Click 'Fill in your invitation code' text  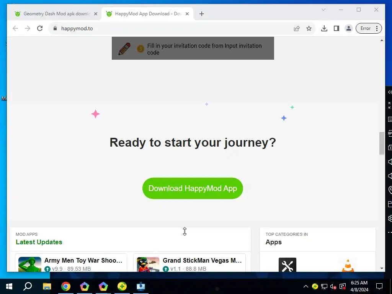pyautogui.click(x=204, y=49)
